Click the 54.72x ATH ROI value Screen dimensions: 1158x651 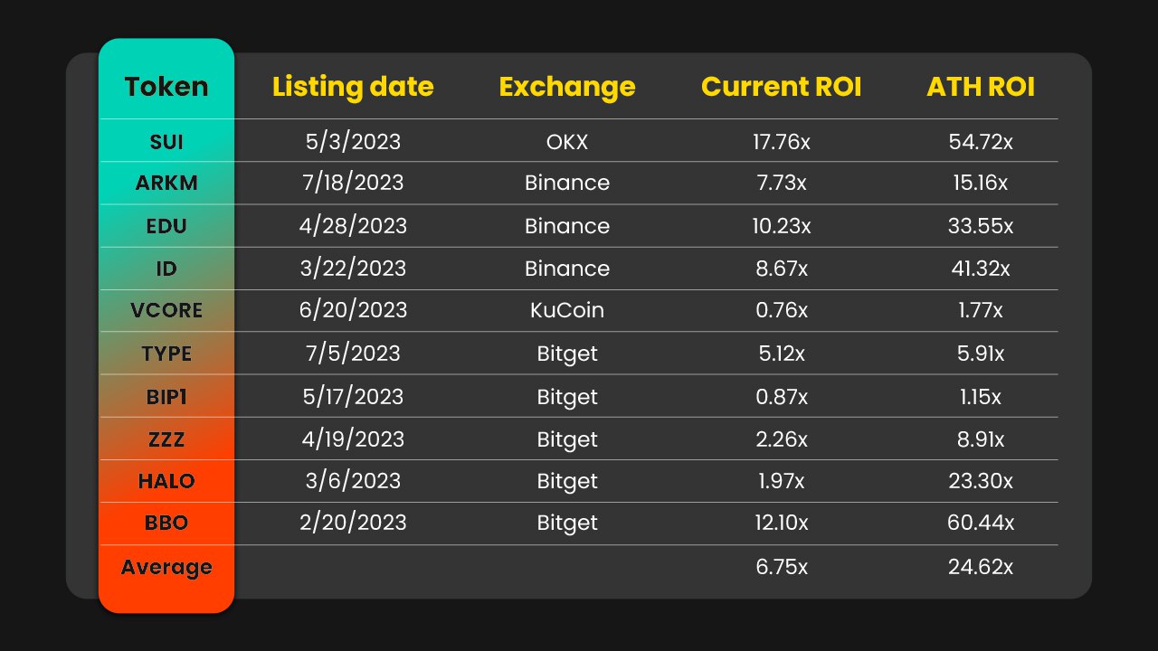click(x=981, y=141)
